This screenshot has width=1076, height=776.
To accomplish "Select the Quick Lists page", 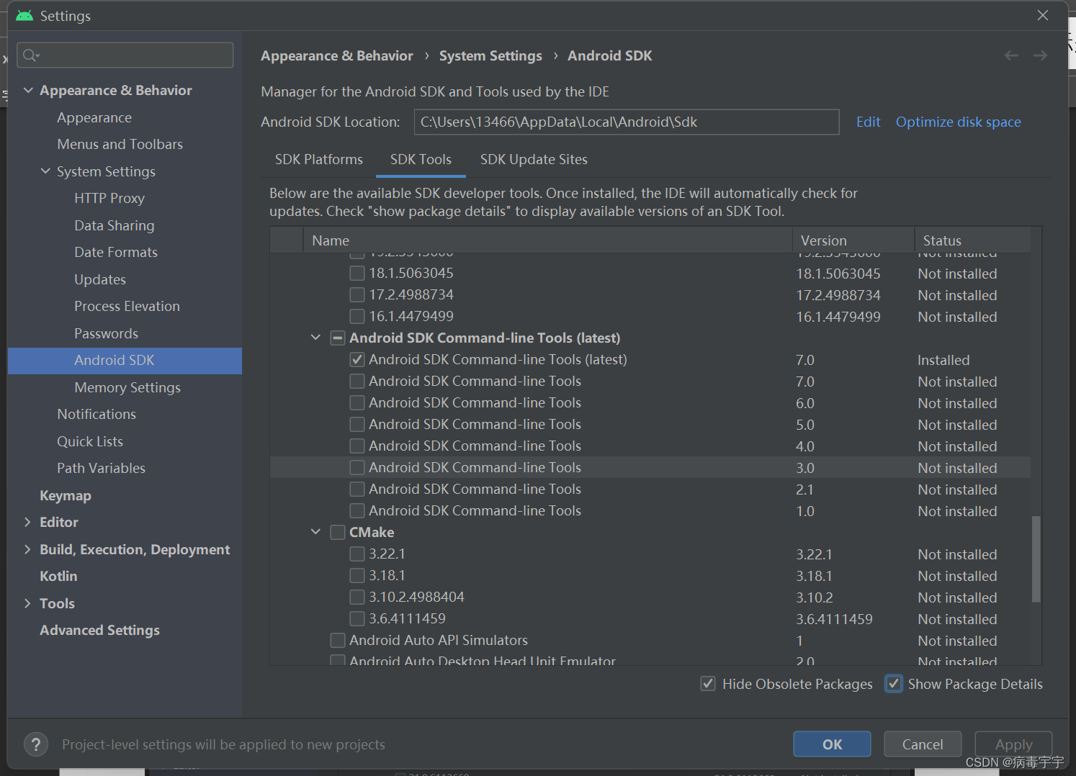I will tap(90, 441).
